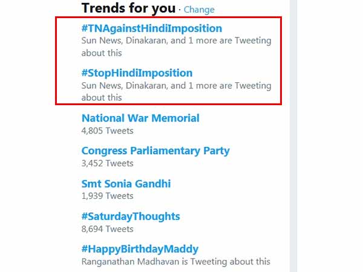Click the 3,452 Tweets count

(x=108, y=163)
